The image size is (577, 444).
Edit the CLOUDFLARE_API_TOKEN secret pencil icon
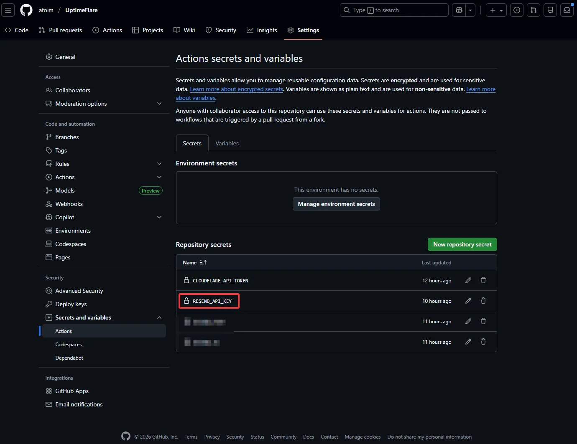[x=468, y=280]
